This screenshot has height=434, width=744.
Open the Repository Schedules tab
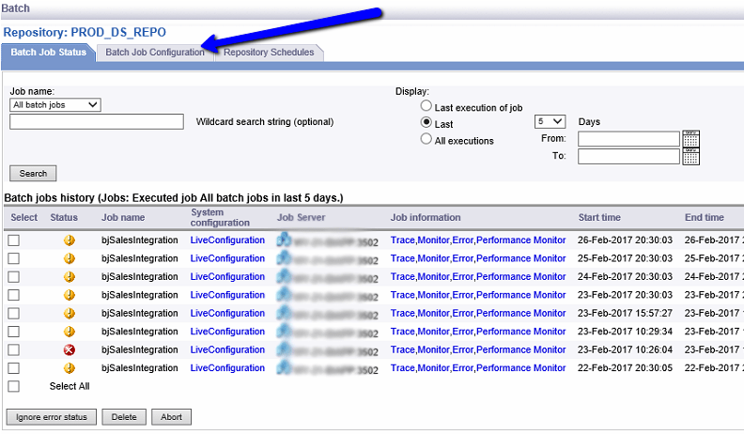tap(269, 53)
